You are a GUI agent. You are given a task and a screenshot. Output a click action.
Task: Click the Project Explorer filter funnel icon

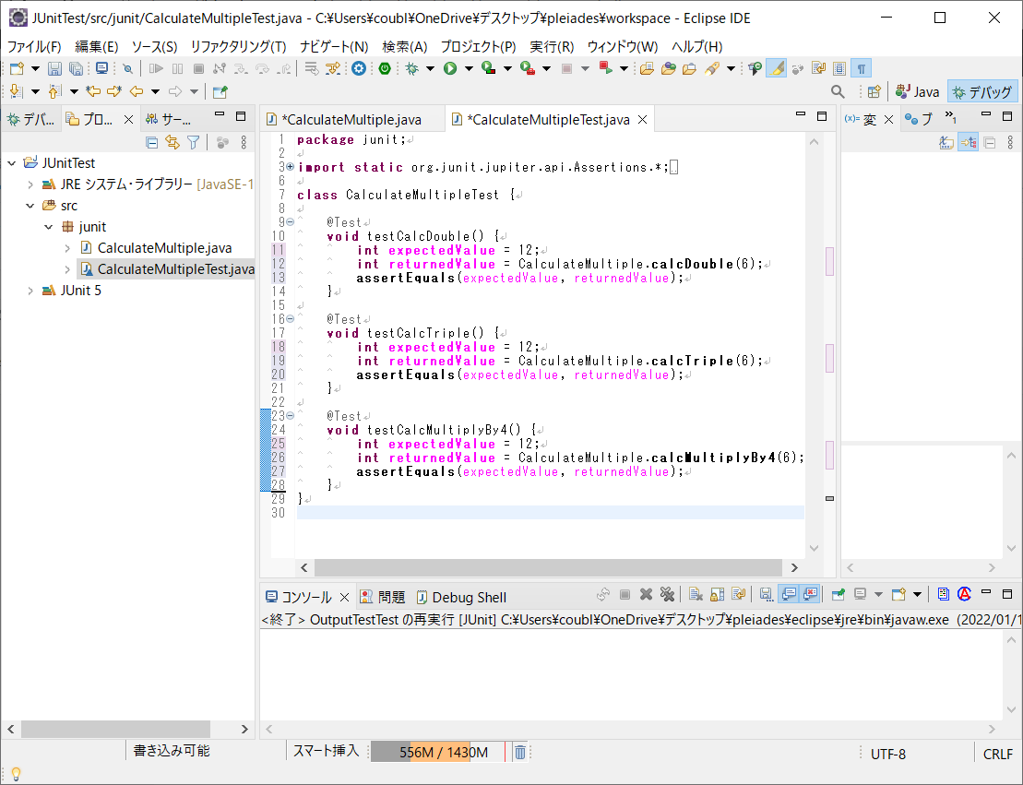pos(194,142)
